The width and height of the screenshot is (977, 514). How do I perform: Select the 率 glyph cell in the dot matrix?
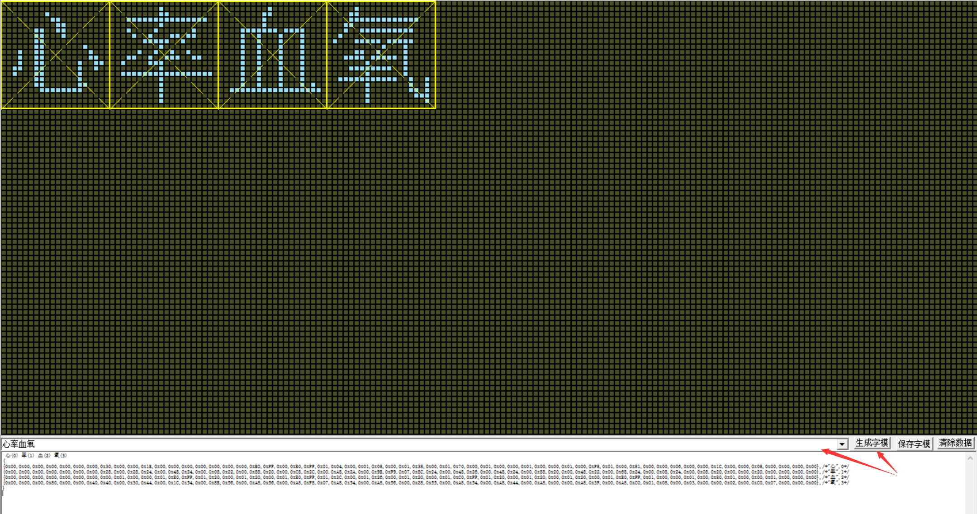point(164,55)
